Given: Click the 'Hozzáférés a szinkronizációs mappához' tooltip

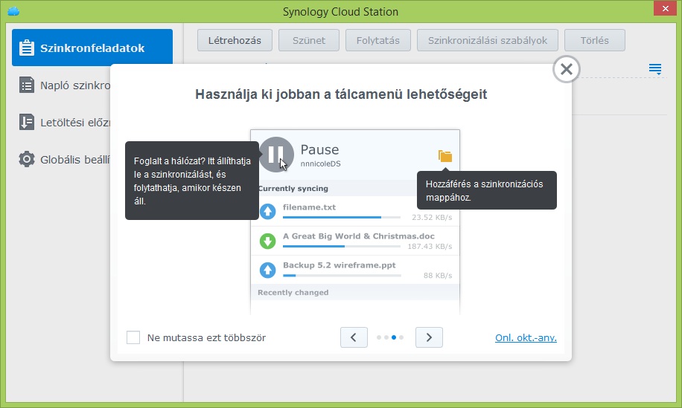Looking at the screenshot, I should (x=487, y=190).
